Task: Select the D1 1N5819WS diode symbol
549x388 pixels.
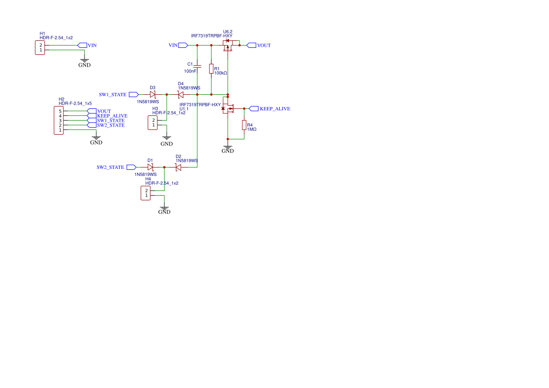Action: (151, 167)
